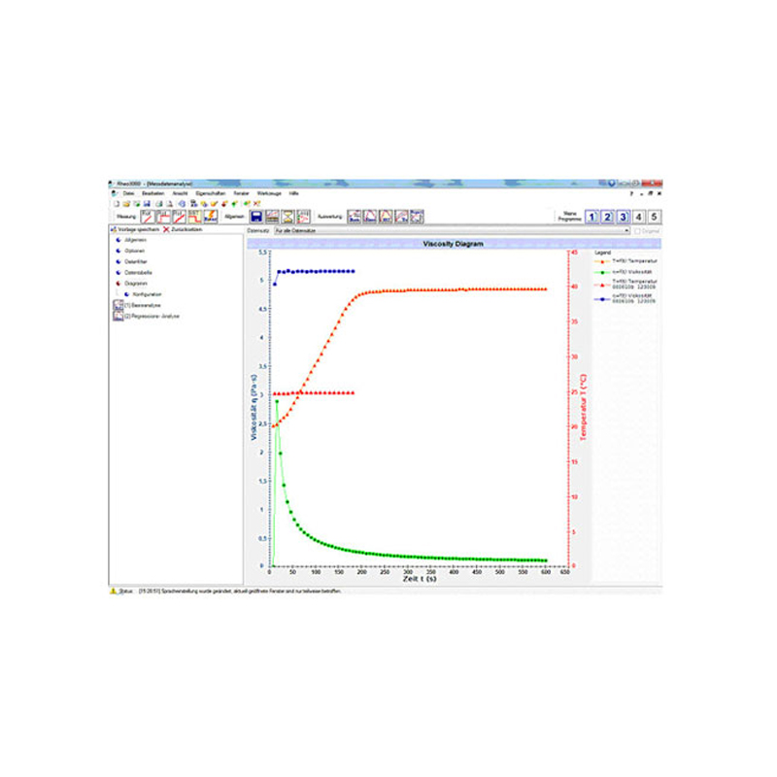
Task: Click the Zurücksetzen button
Action: click(x=185, y=230)
